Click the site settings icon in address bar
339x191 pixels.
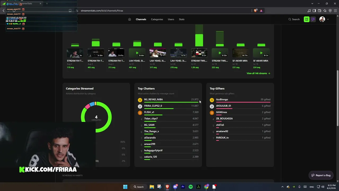[77, 11]
